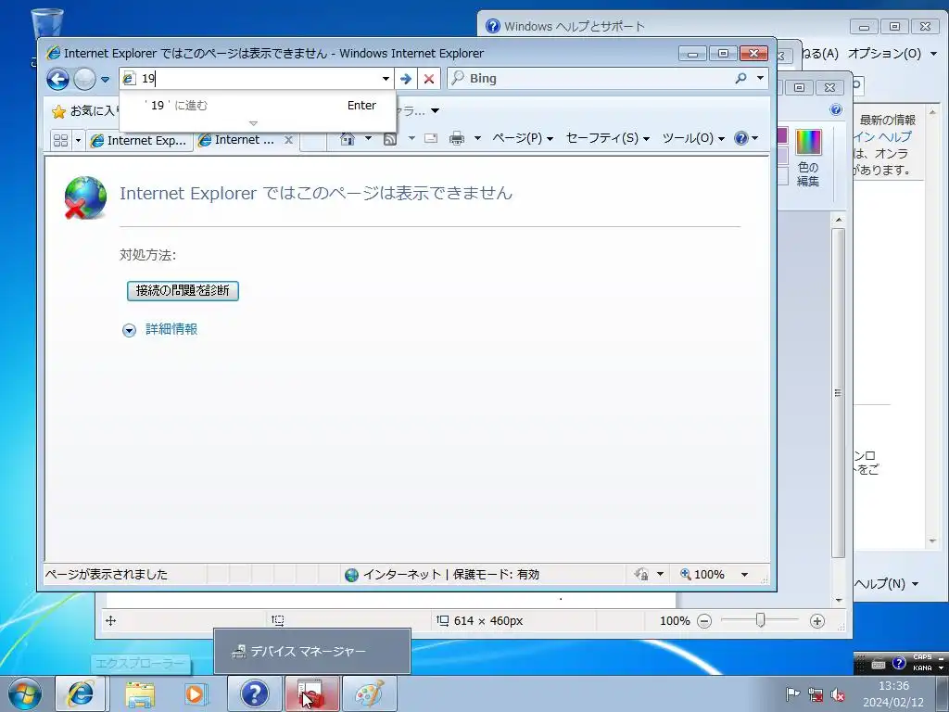Image resolution: width=949 pixels, height=712 pixels.
Task: Select the second Internet ... tab
Action: click(x=244, y=140)
